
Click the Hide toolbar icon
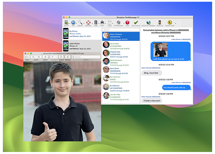point(96,22)
